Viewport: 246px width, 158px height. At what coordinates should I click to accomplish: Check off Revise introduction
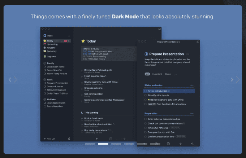tap(146, 91)
